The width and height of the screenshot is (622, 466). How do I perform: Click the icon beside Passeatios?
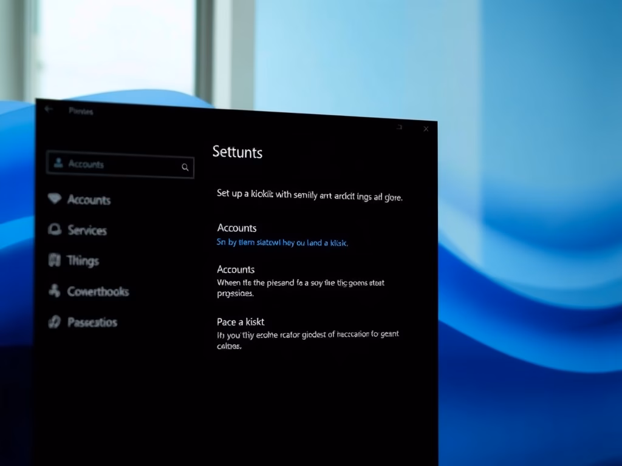(54, 322)
